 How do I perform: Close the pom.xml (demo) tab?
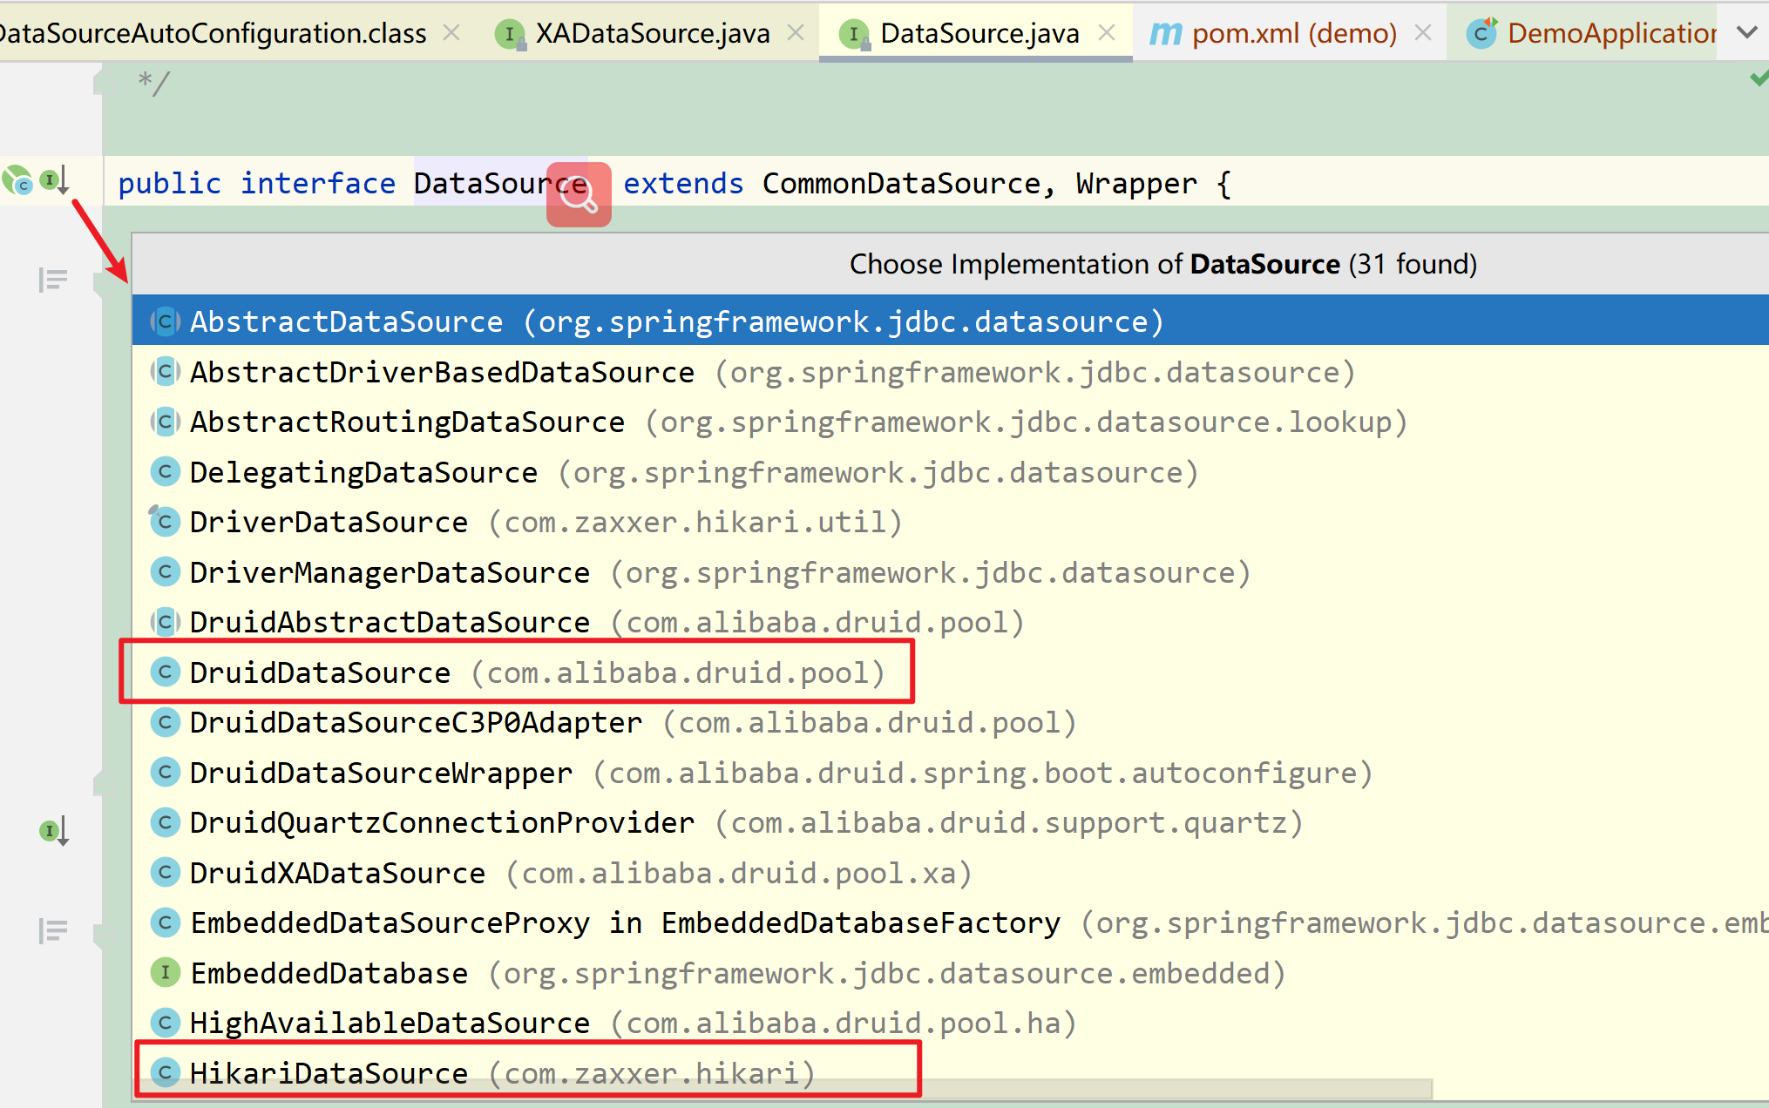tap(1423, 33)
